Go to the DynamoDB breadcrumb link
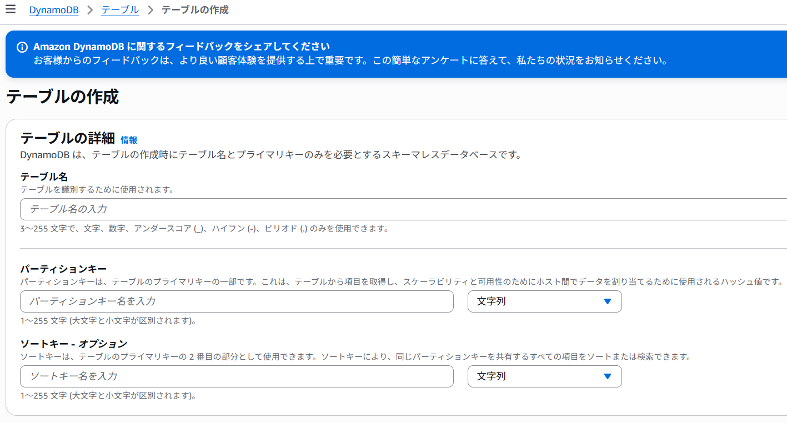 (54, 10)
